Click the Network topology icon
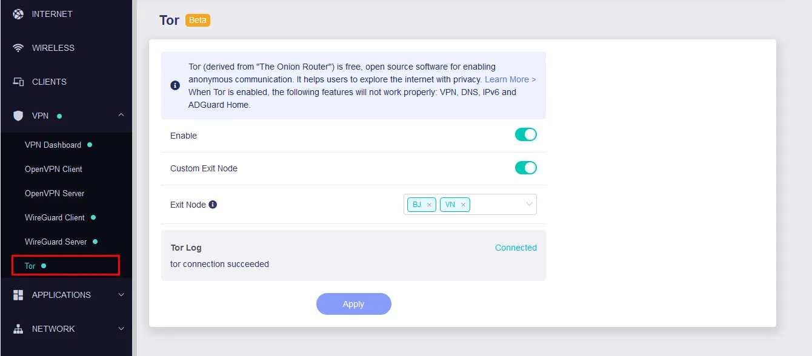 coord(18,329)
